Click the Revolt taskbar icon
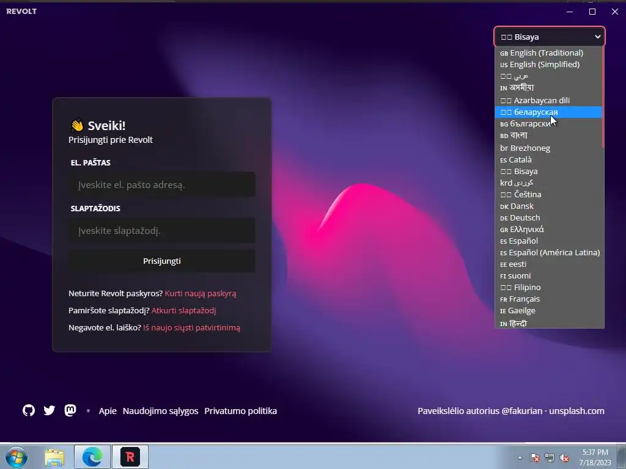The width and height of the screenshot is (626, 469). click(x=130, y=457)
